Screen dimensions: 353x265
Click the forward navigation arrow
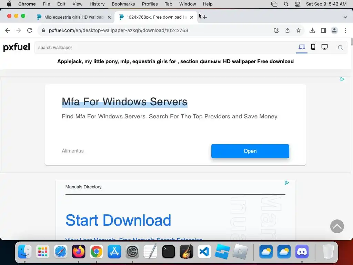click(19, 30)
